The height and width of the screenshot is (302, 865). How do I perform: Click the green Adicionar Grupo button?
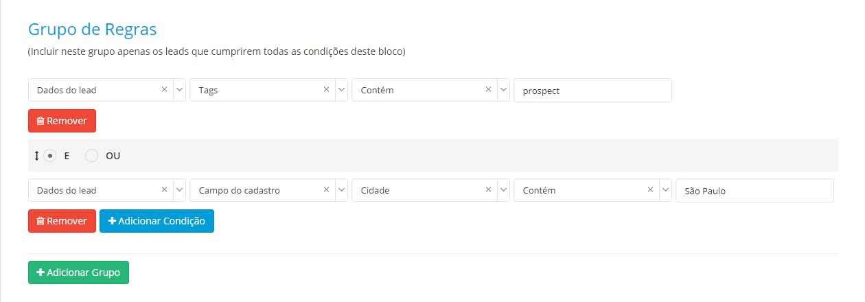click(78, 272)
